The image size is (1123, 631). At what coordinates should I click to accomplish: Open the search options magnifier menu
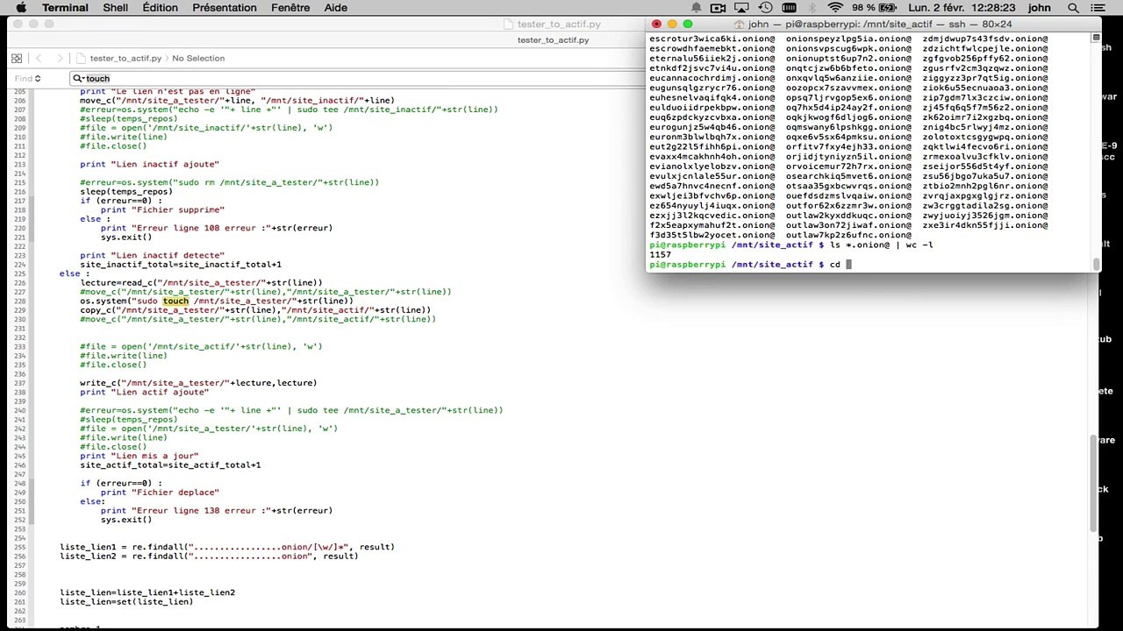pos(78,79)
